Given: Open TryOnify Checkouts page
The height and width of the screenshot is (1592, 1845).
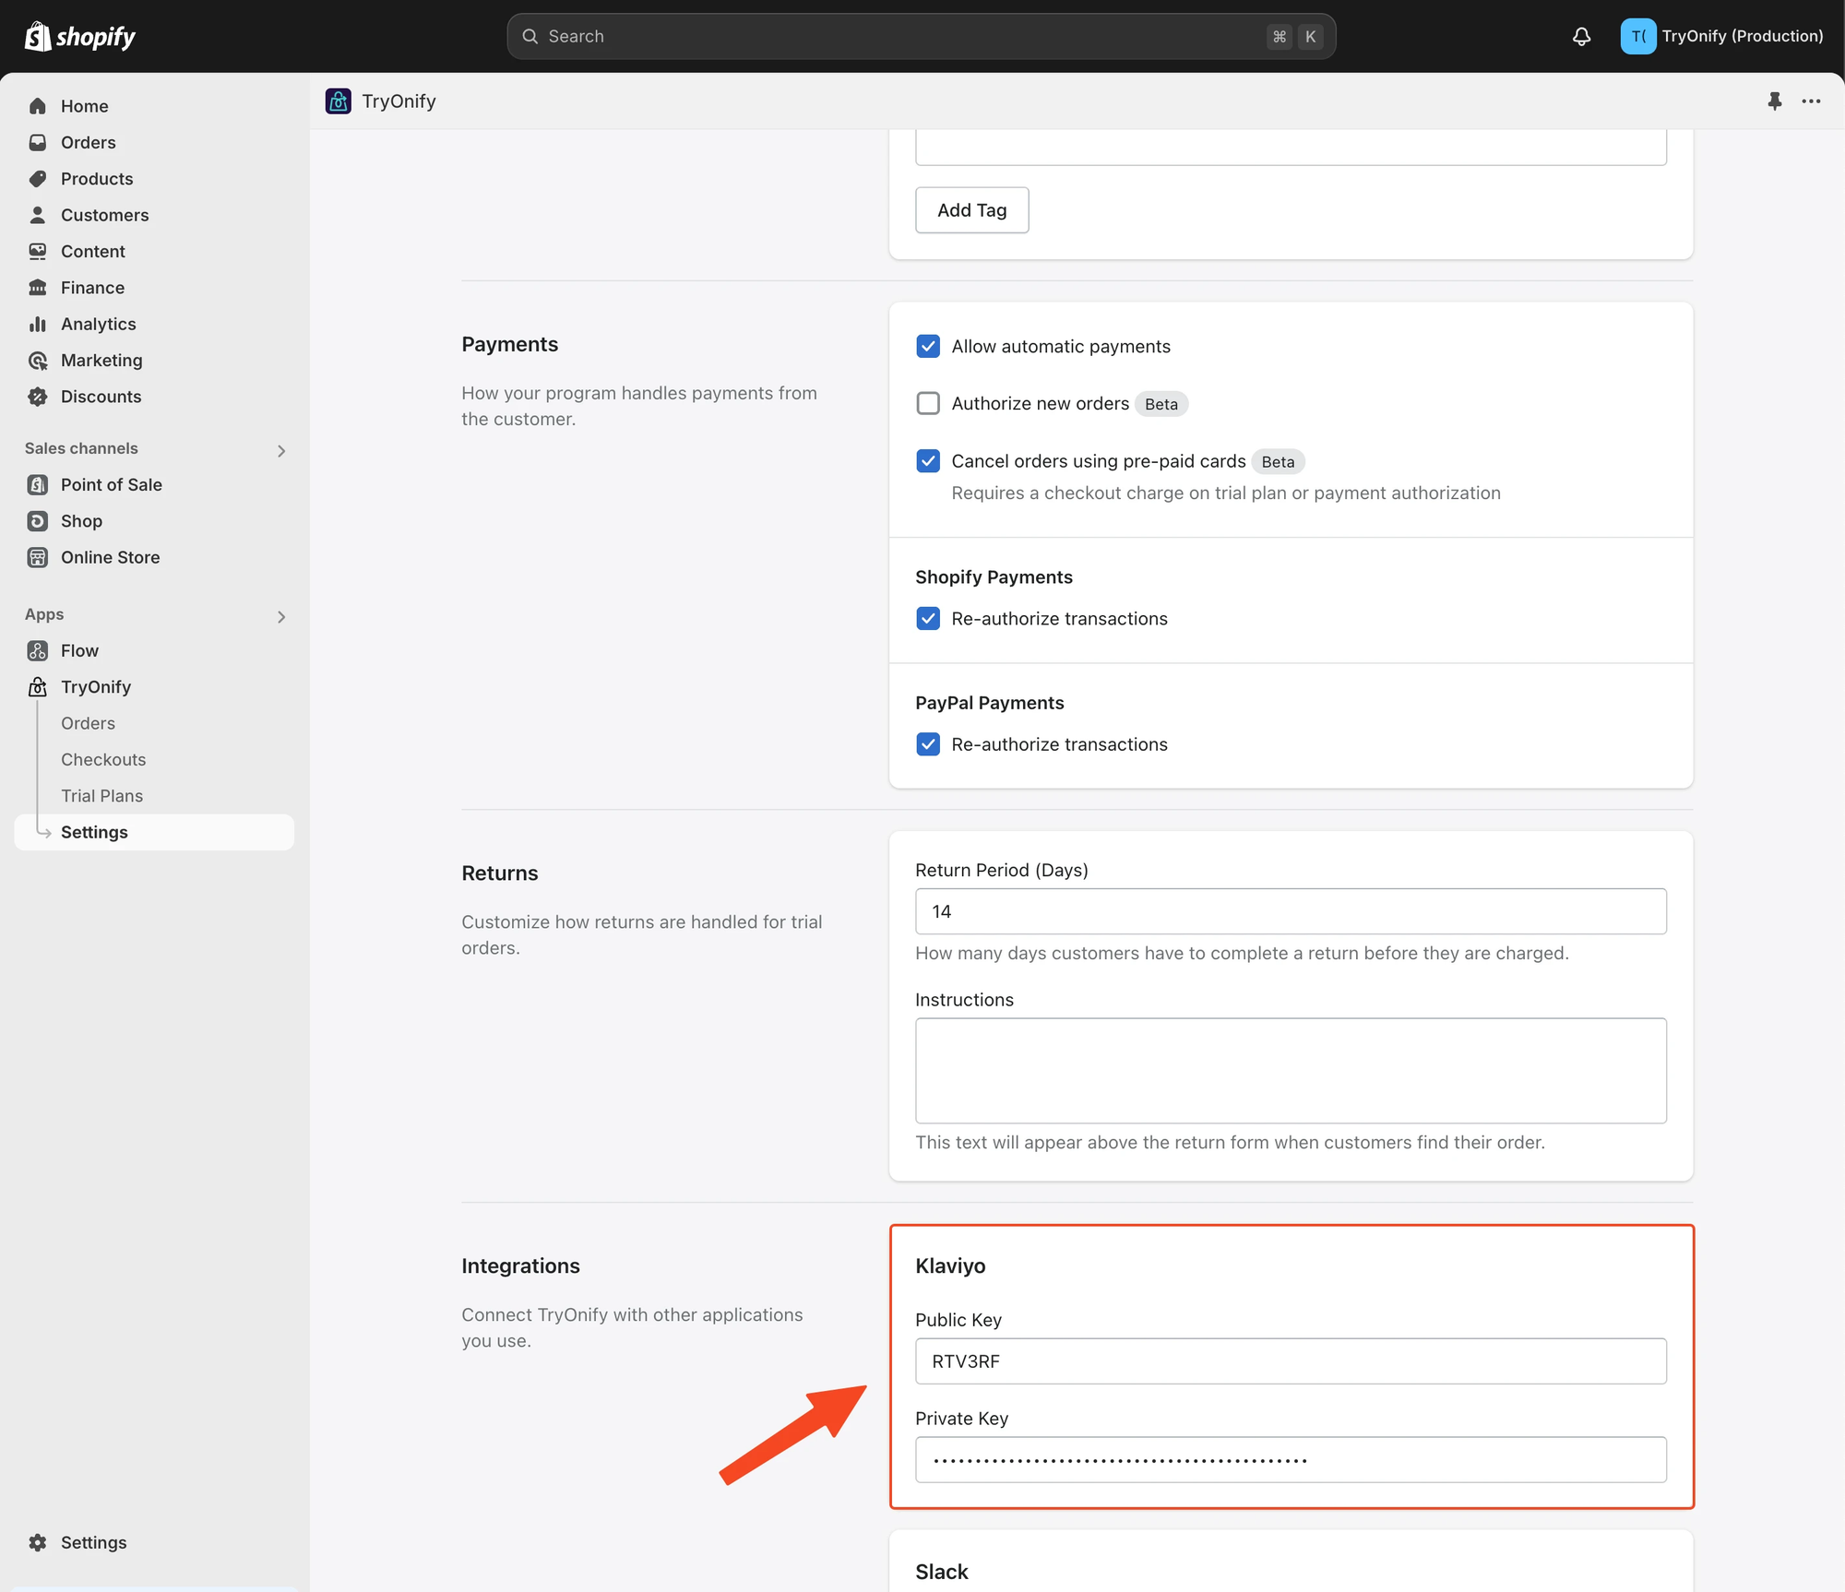Looking at the screenshot, I should [103, 759].
